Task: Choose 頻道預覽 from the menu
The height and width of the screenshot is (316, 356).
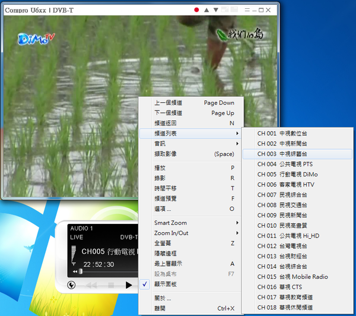Action: point(191,198)
